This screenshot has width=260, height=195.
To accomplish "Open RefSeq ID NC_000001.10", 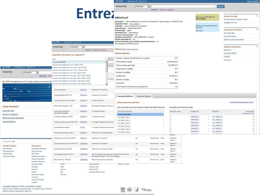I will [217, 117].
